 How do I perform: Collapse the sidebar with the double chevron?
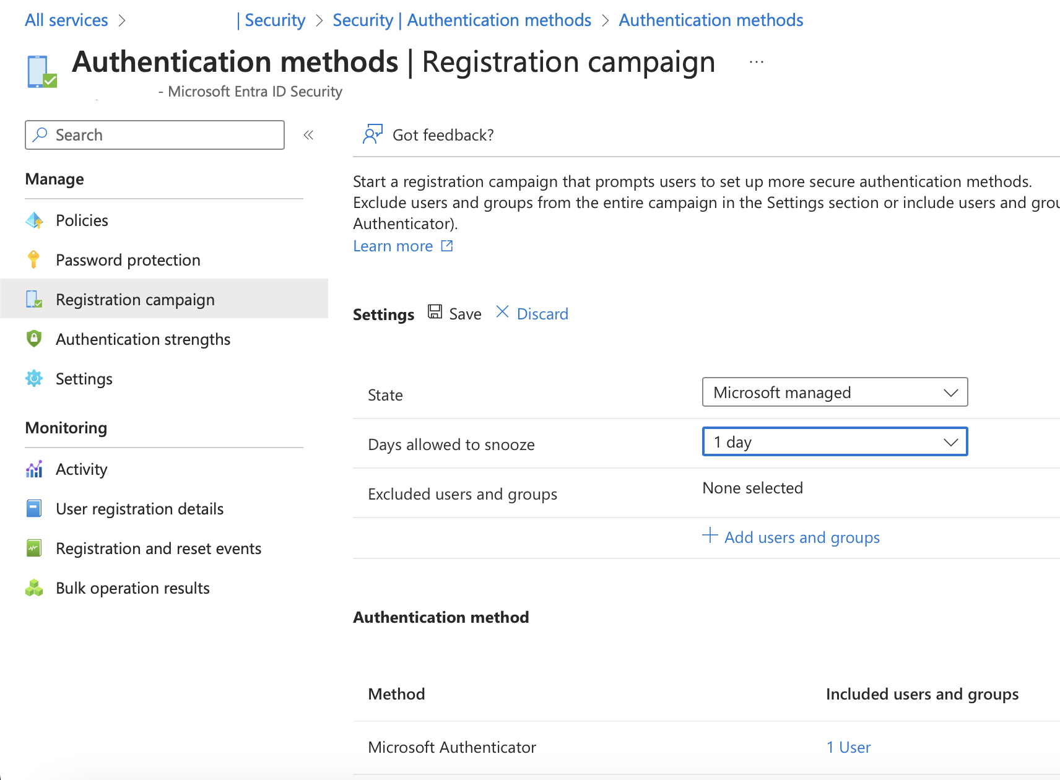pos(308,135)
